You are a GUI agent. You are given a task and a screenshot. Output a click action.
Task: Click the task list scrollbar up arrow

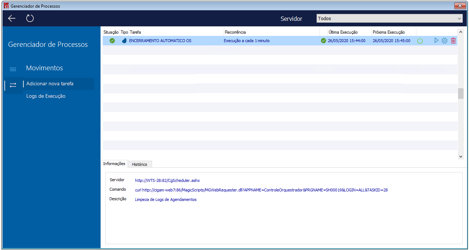(x=461, y=32)
